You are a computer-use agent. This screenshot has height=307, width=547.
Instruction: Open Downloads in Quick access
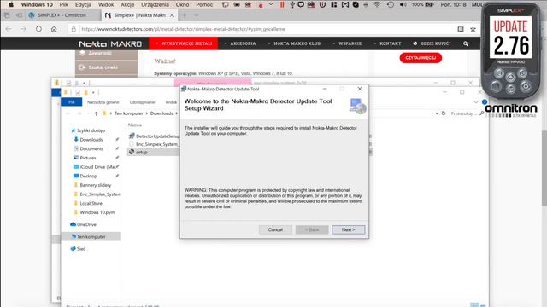click(x=91, y=140)
